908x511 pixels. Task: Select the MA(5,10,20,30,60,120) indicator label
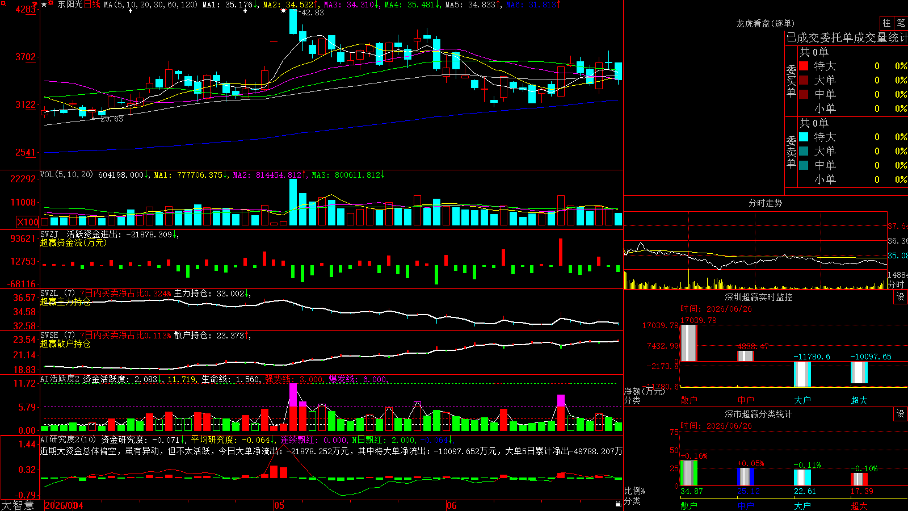150,5
